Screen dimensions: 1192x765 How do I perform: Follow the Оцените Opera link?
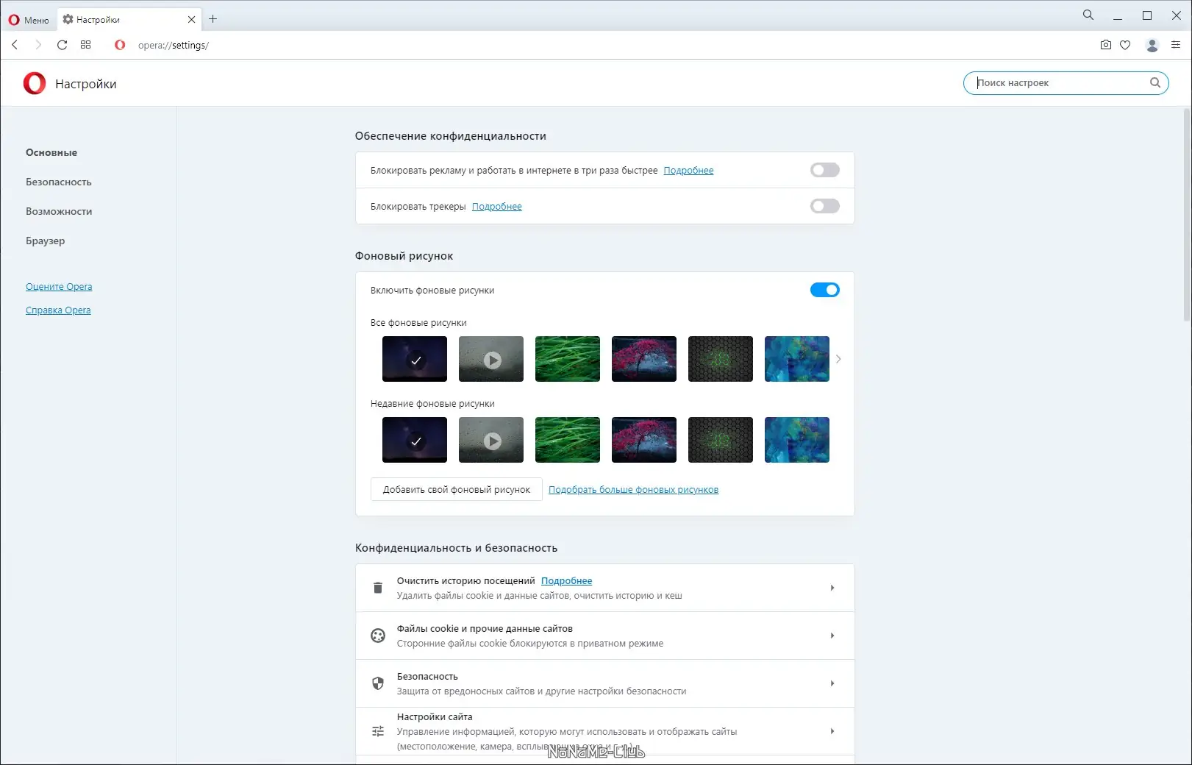pyautogui.click(x=59, y=287)
